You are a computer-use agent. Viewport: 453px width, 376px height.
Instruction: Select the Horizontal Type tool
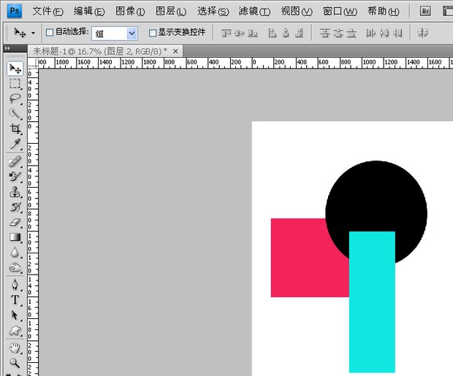pos(15,300)
